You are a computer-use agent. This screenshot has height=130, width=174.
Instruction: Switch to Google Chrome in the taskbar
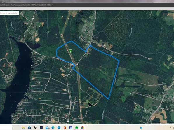coord(82,128)
